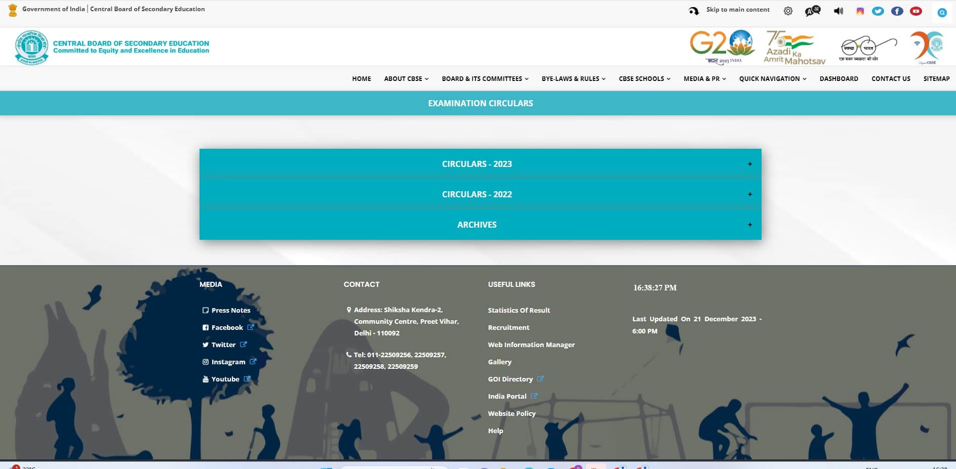Open the QUICK NAVIGATION dropdown
The width and height of the screenshot is (956, 469).
[772, 78]
